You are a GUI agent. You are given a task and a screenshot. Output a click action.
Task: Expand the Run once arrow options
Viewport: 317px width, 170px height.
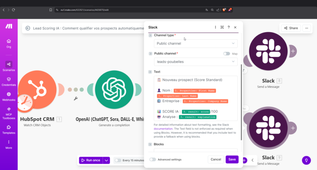pyautogui.click(x=106, y=160)
